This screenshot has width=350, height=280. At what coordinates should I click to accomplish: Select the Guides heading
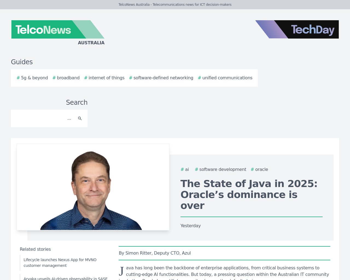point(22,62)
